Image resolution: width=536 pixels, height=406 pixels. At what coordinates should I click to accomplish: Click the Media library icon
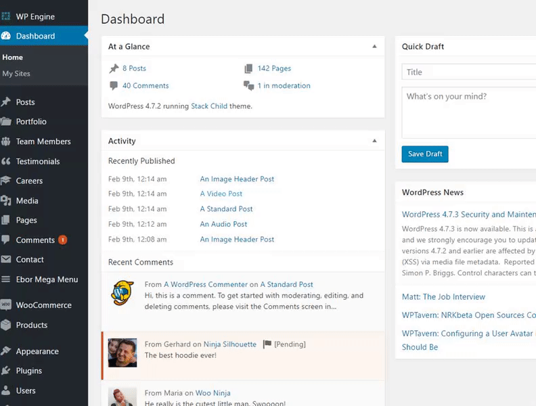6,200
